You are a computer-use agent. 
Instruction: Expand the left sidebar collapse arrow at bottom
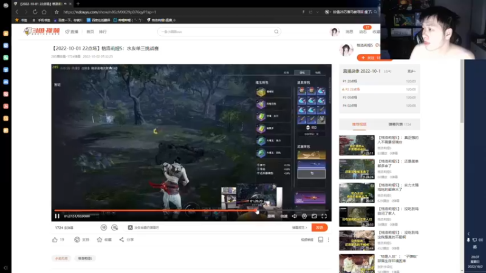pyautogui.click(x=5, y=268)
